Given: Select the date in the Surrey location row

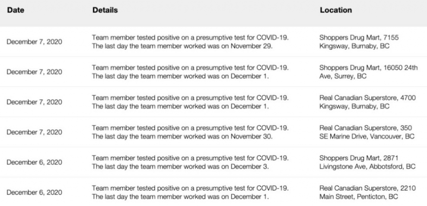Looking at the screenshot, I should 34,72.
